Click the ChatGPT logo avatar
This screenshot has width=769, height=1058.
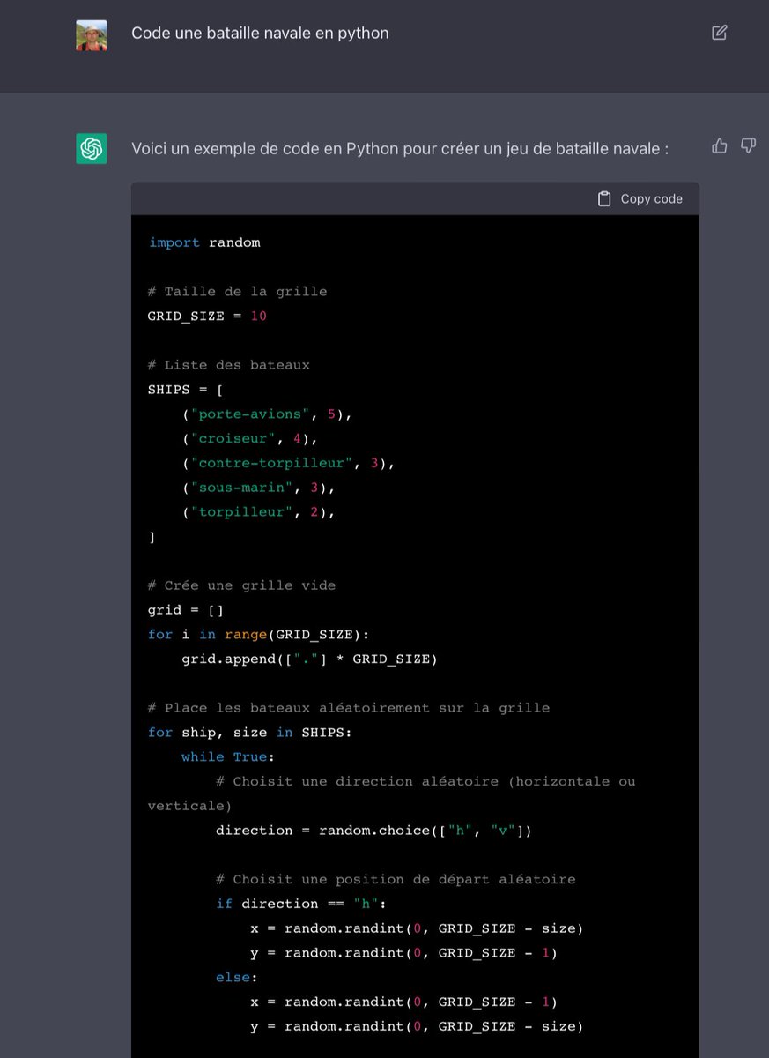point(92,148)
